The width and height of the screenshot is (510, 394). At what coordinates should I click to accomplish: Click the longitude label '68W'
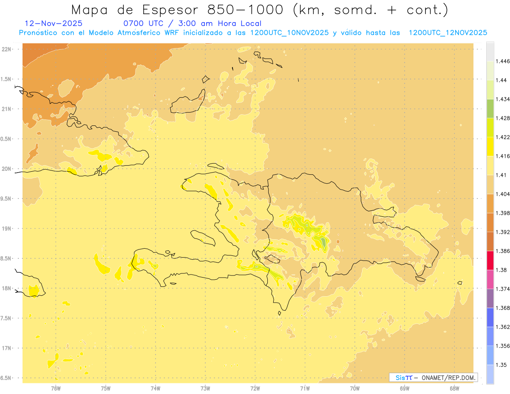point(454,388)
